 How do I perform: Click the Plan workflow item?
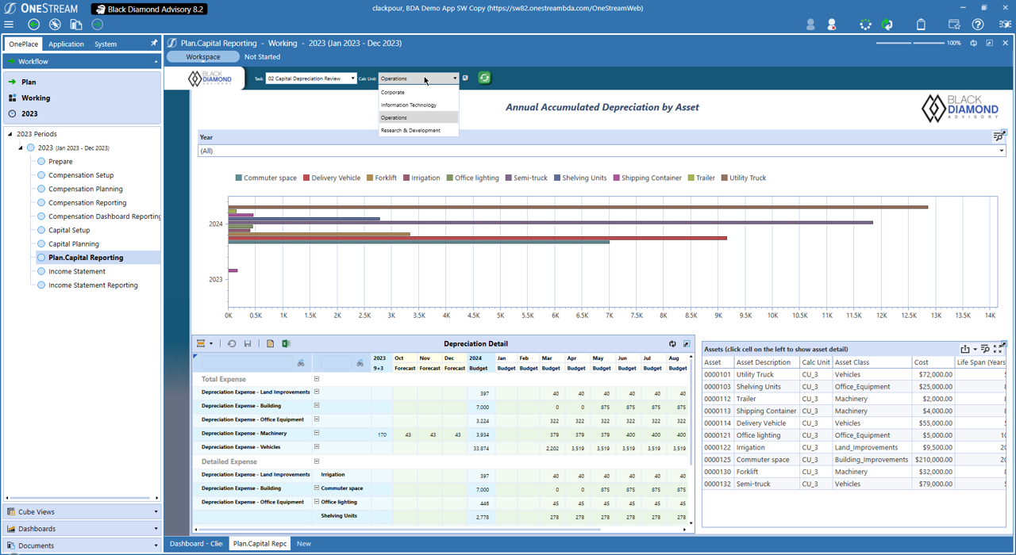tap(29, 82)
